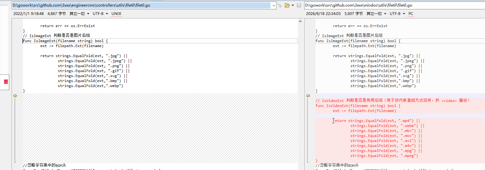485x170 pixels.
Task: Click the UNIX line ending label
Action: click(116, 14)
